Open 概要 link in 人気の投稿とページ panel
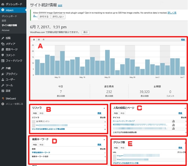 tap(180, 113)
